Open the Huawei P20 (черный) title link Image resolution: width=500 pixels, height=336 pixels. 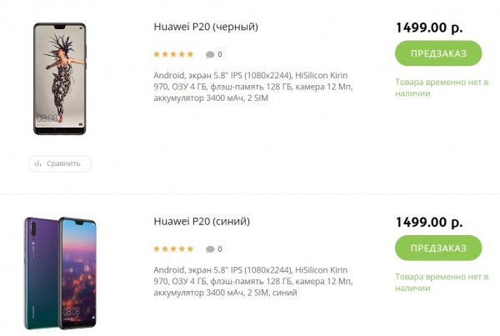point(206,27)
